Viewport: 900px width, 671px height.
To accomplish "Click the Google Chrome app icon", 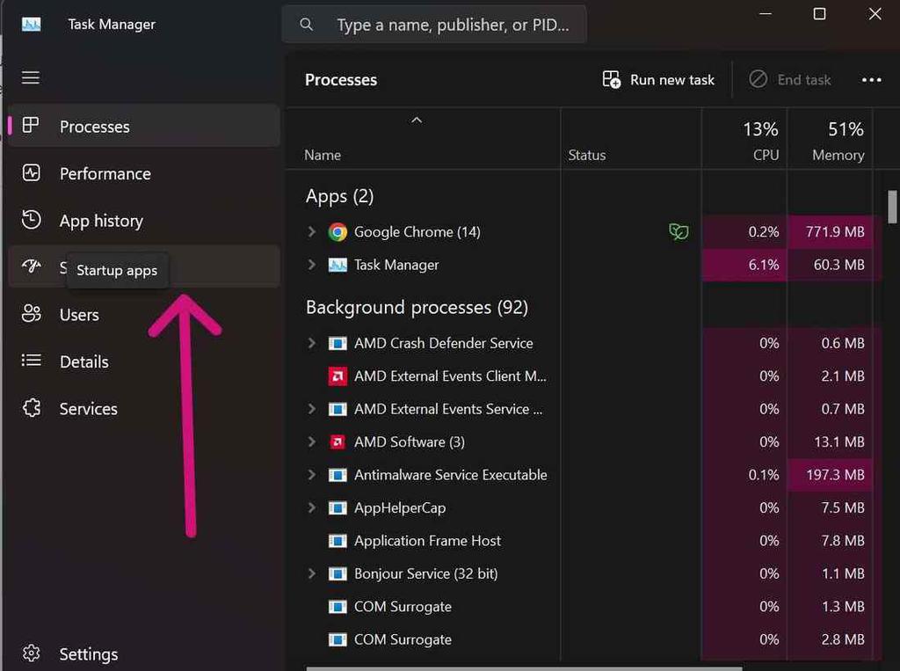I will [337, 231].
